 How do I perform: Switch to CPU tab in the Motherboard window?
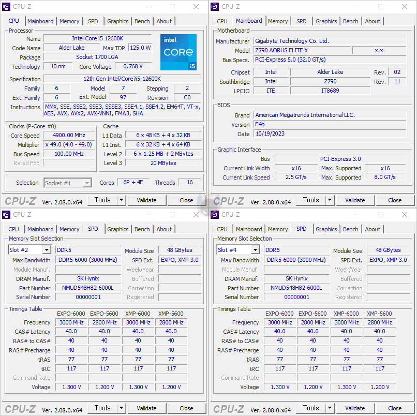pos(222,21)
